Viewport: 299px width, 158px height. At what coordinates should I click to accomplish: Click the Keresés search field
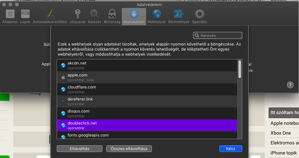[x=218, y=36]
